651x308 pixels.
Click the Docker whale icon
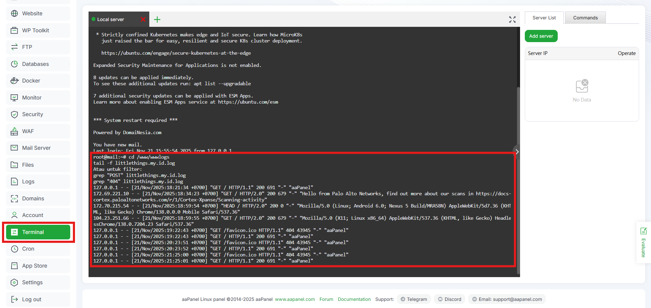(14, 81)
